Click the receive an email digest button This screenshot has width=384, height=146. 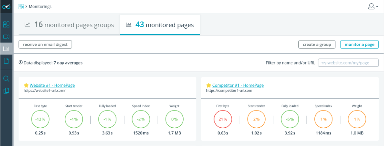(x=45, y=45)
